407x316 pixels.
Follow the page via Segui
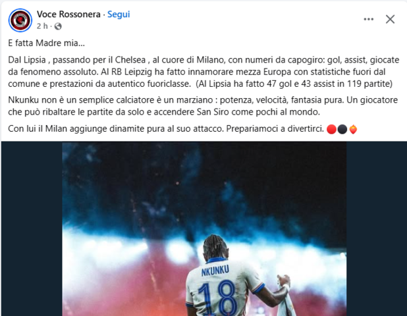119,14
